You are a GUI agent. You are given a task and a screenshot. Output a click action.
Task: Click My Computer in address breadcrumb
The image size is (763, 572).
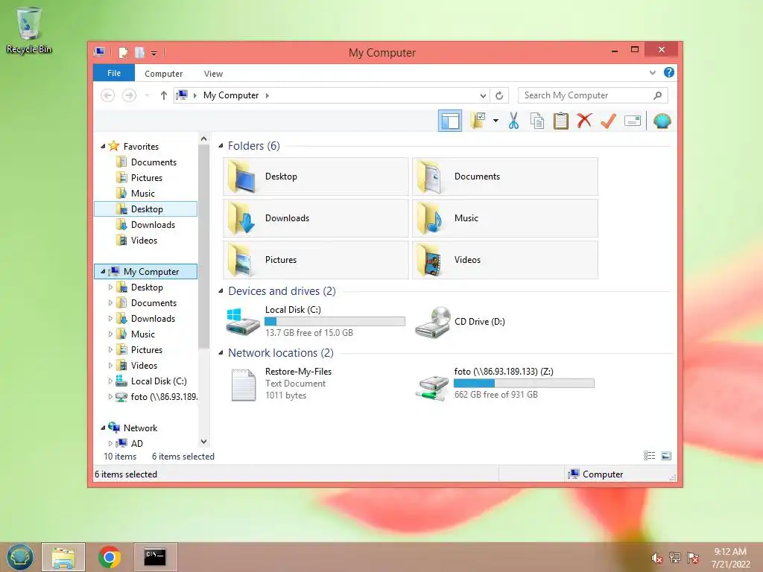pos(231,95)
